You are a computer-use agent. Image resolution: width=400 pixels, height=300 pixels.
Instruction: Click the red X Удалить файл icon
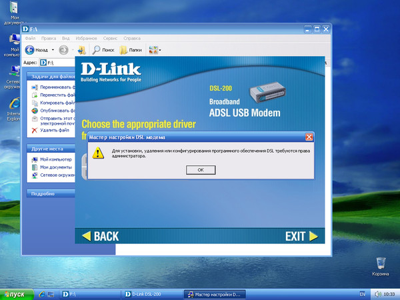pos(35,131)
